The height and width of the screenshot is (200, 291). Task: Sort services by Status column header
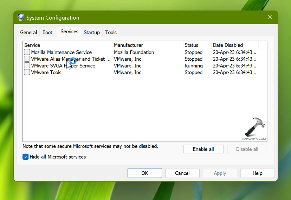(197, 45)
